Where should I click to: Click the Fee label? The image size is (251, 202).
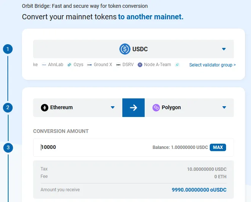pyautogui.click(x=44, y=176)
